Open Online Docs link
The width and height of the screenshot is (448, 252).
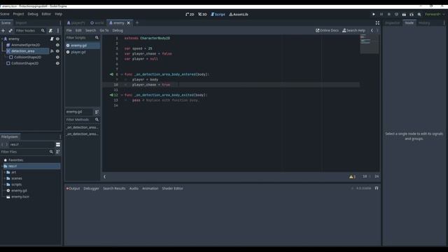(327, 31)
